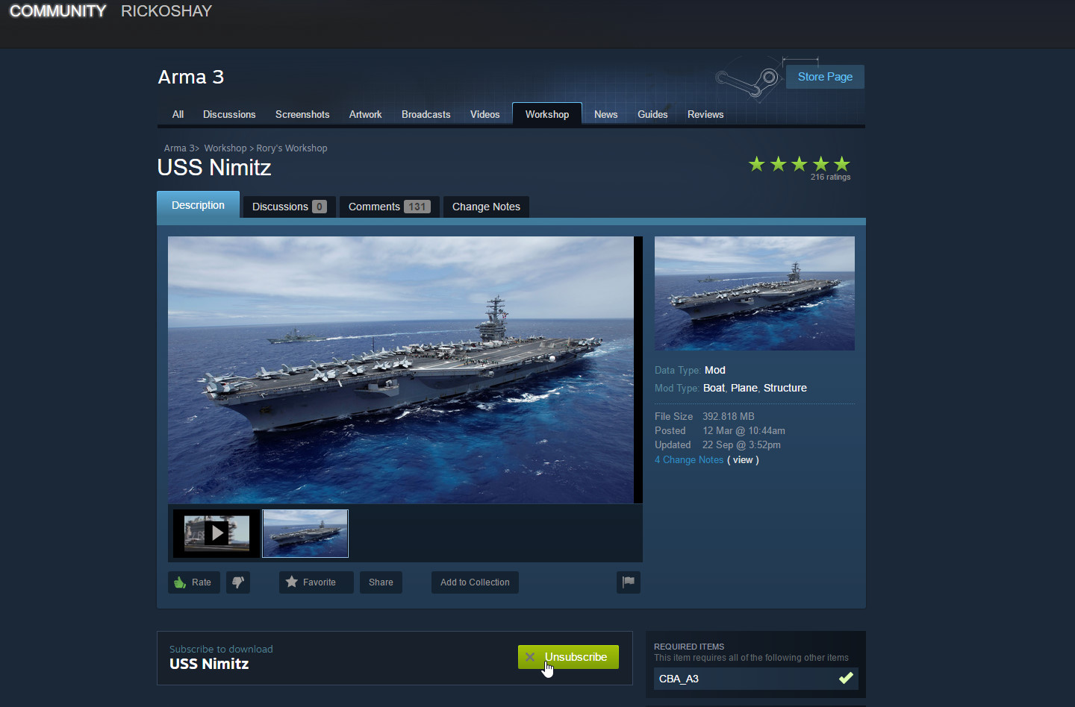Select the aircraft carrier screenshot thumbnail

pyautogui.click(x=305, y=533)
